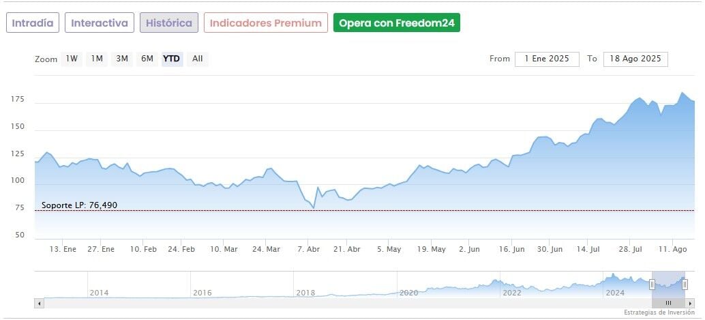705x320 pixels.
Task: Switch to the Intradía tab
Action: click(x=33, y=23)
